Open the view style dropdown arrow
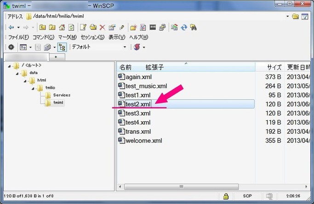This screenshot has height=204, width=314. 30,47
